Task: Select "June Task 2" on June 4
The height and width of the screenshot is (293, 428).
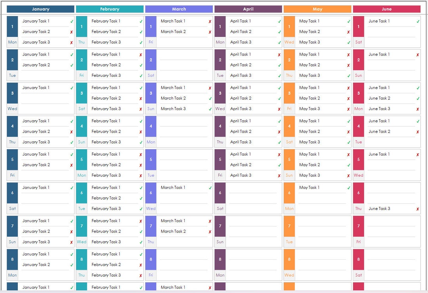Action: coord(379,131)
